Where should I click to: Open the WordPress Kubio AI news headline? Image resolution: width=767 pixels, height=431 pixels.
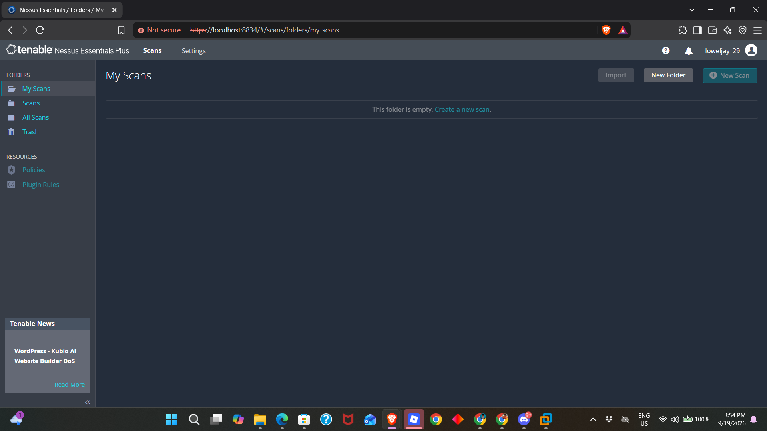point(45,356)
